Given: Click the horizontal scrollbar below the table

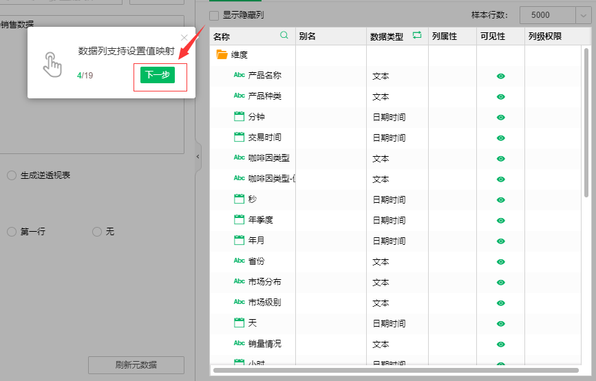Looking at the screenshot, I should [x=396, y=370].
